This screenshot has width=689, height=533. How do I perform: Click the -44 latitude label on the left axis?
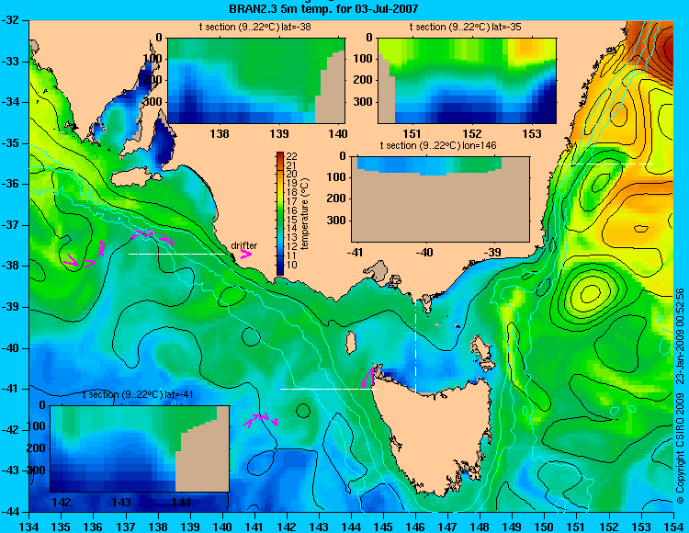point(10,512)
